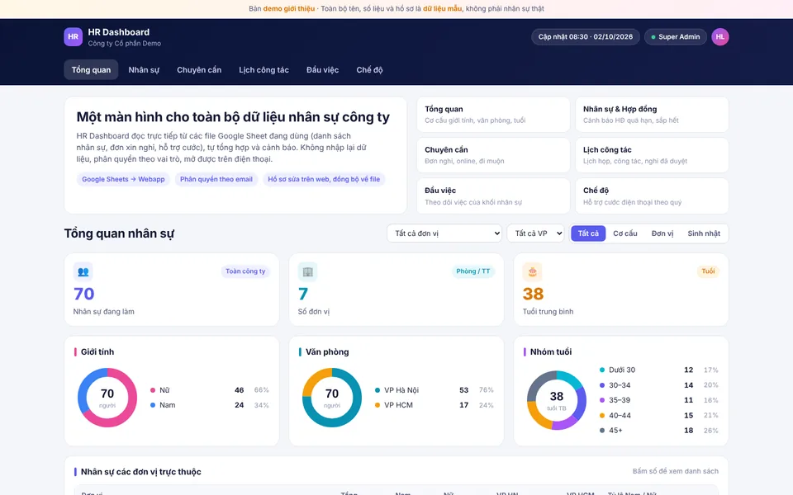Open the Nhân sự & Hợp đồng card

pyautogui.click(x=652, y=115)
